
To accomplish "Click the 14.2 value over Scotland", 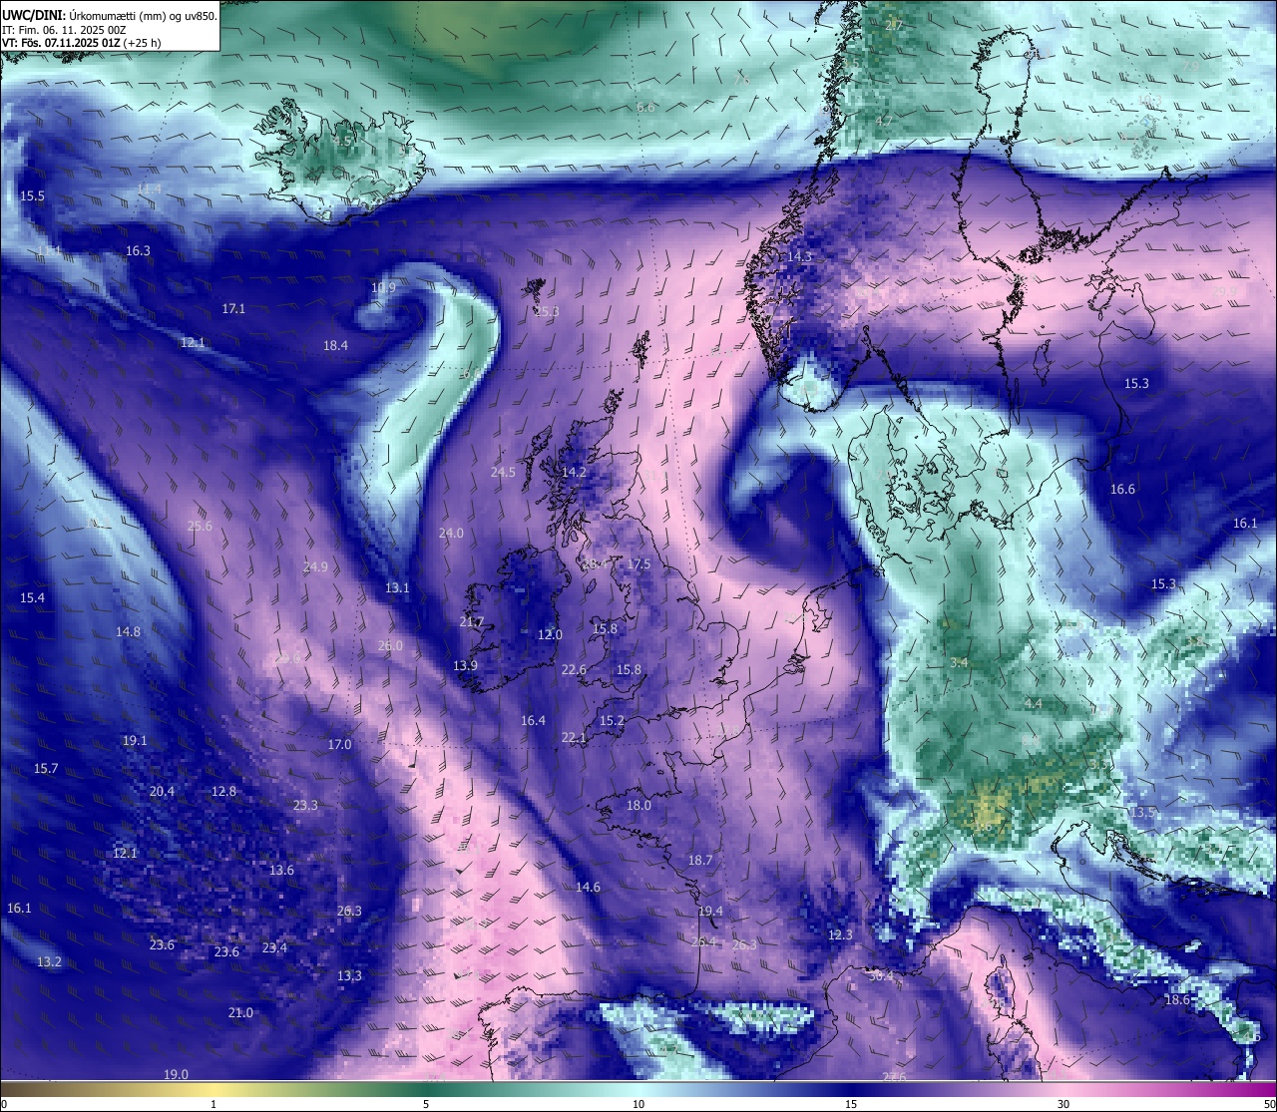I will pos(574,472).
